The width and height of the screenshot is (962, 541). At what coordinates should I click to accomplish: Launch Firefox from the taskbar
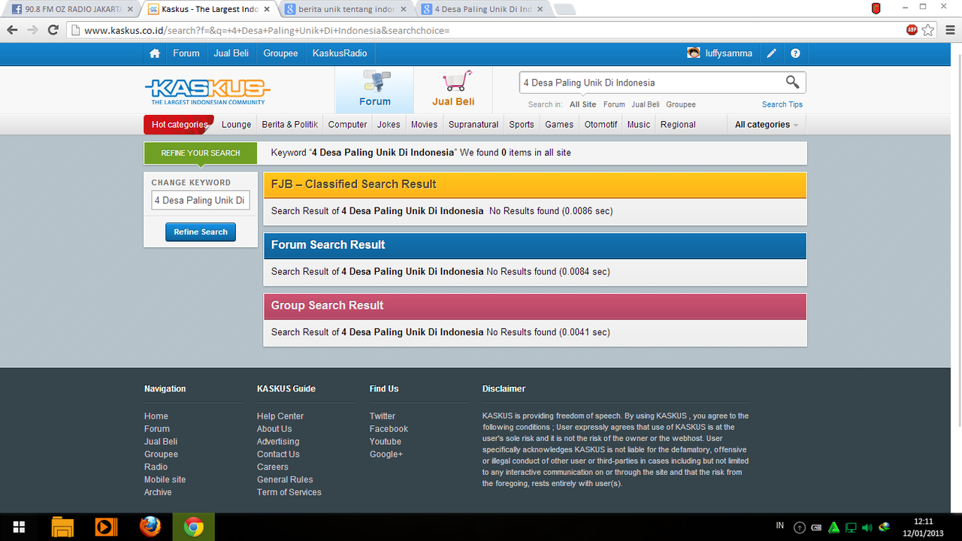[x=150, y=527]
